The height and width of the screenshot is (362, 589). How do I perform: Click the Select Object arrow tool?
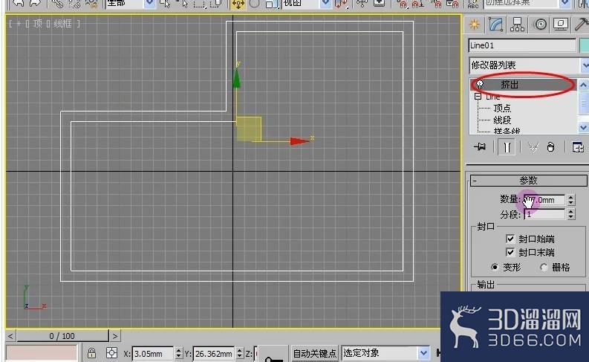tap(165, 4)
